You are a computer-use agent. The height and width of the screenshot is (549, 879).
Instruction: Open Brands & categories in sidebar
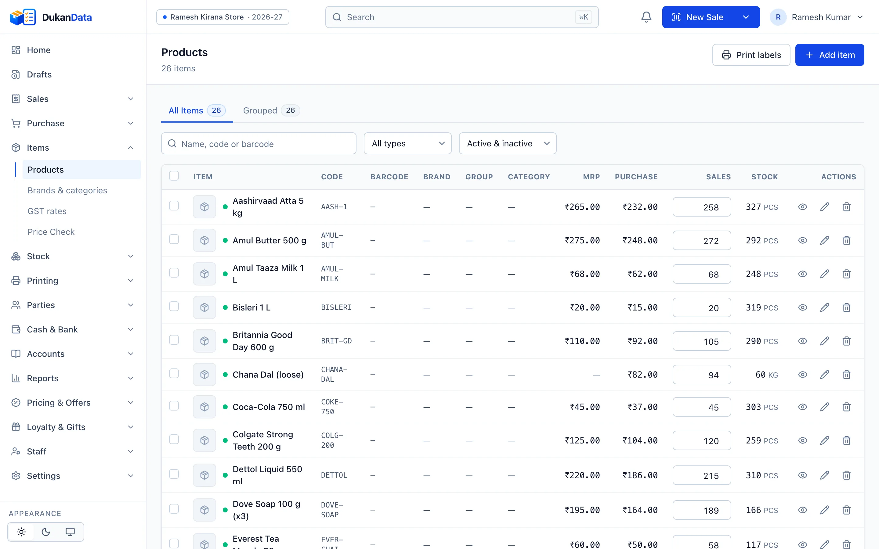tap(67, 190)
